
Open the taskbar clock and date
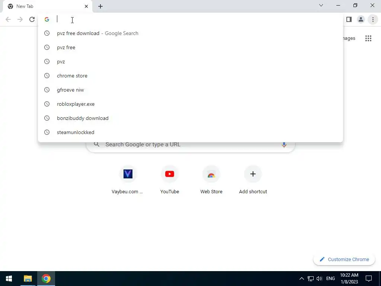[x=349, y=279]
